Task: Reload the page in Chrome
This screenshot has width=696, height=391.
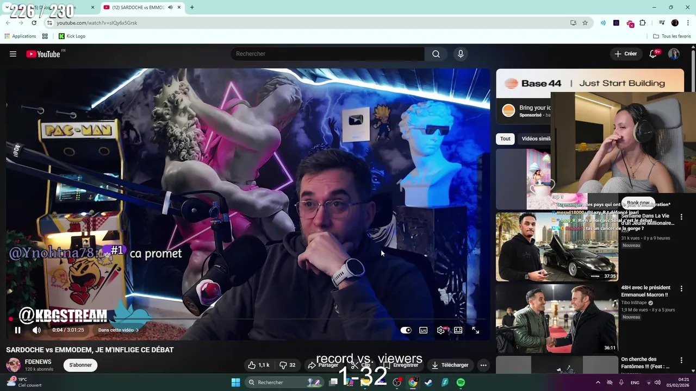Action: point(34,23)
